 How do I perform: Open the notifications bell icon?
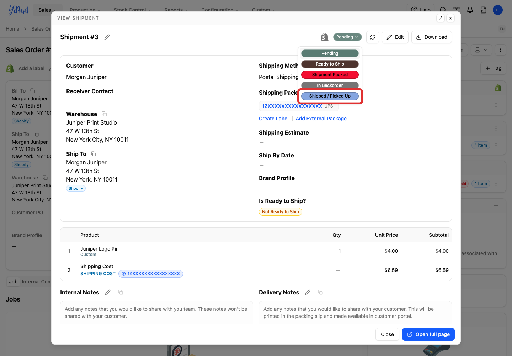point(470,10)
